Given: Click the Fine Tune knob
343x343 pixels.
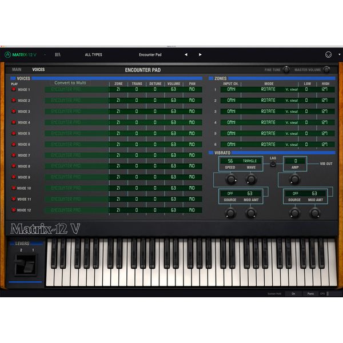Looking at the screenshot, I should pos(286,70).
